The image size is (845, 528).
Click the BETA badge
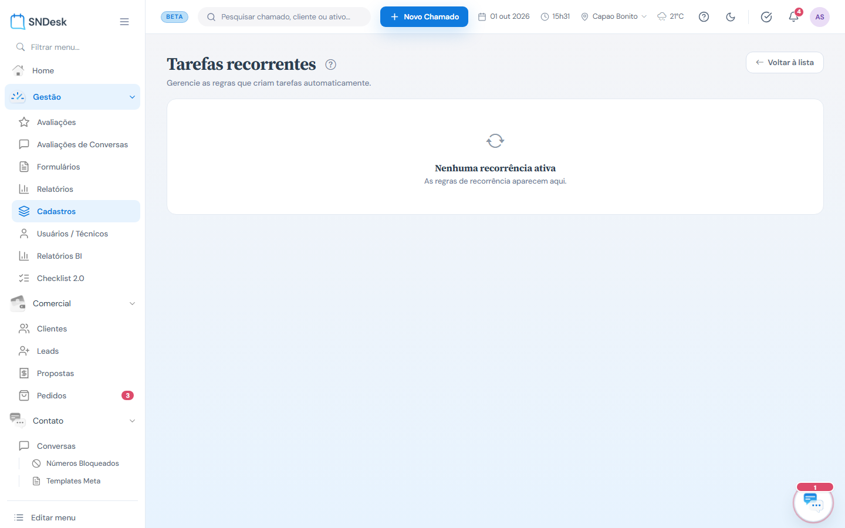174,17
